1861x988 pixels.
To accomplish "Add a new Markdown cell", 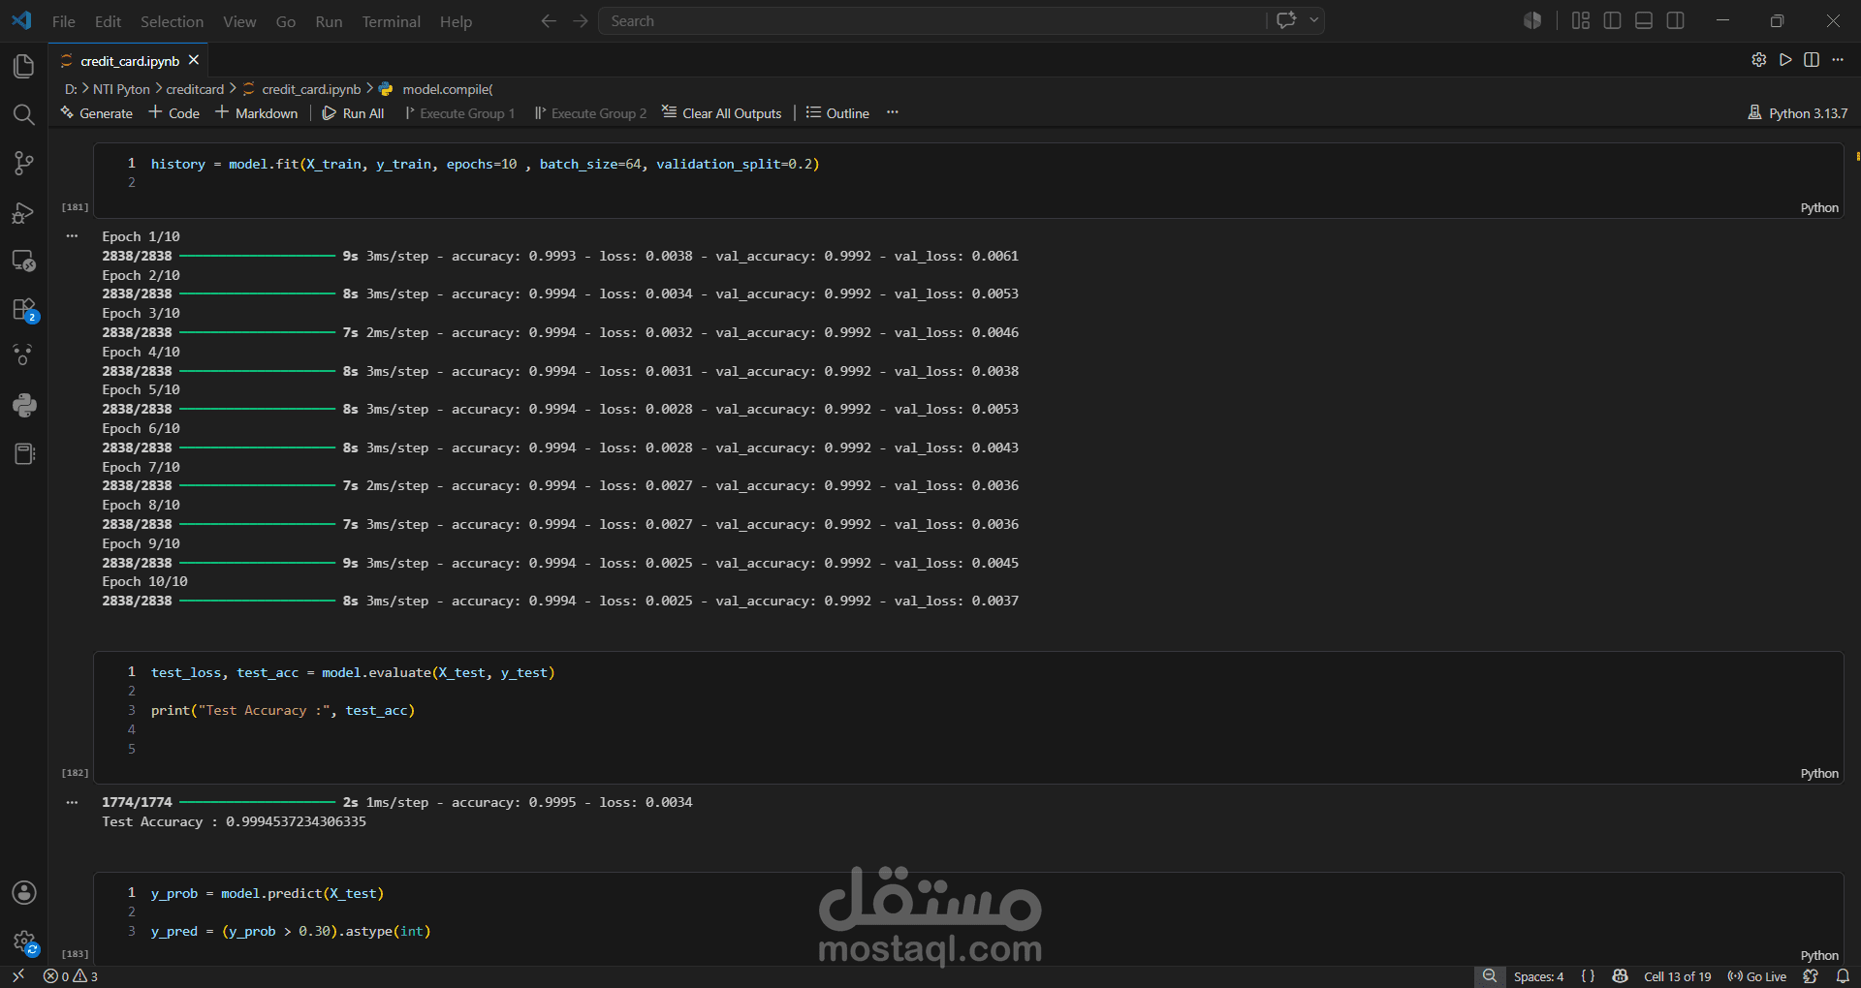I will pos(257,113).
